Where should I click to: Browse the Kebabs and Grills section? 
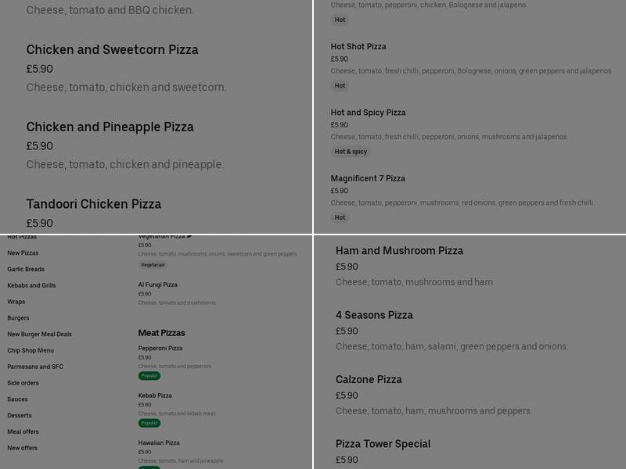31,285
